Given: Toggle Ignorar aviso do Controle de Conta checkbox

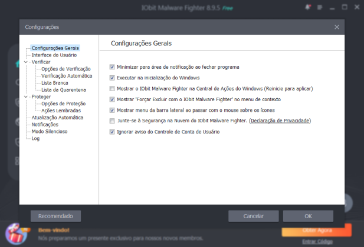Looking at the screenshot, I should pos(112,132).
